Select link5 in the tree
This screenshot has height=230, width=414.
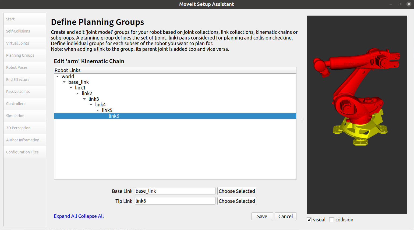107,110
